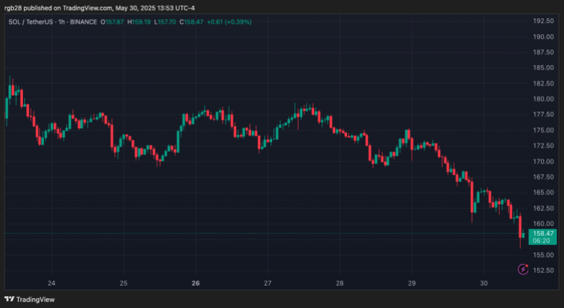Click the 192.50 level on the price axis

(544, 21)
